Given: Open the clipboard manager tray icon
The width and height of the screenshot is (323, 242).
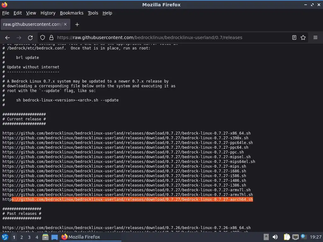Looking at the screenshot, I should click(x=287, y=237).
